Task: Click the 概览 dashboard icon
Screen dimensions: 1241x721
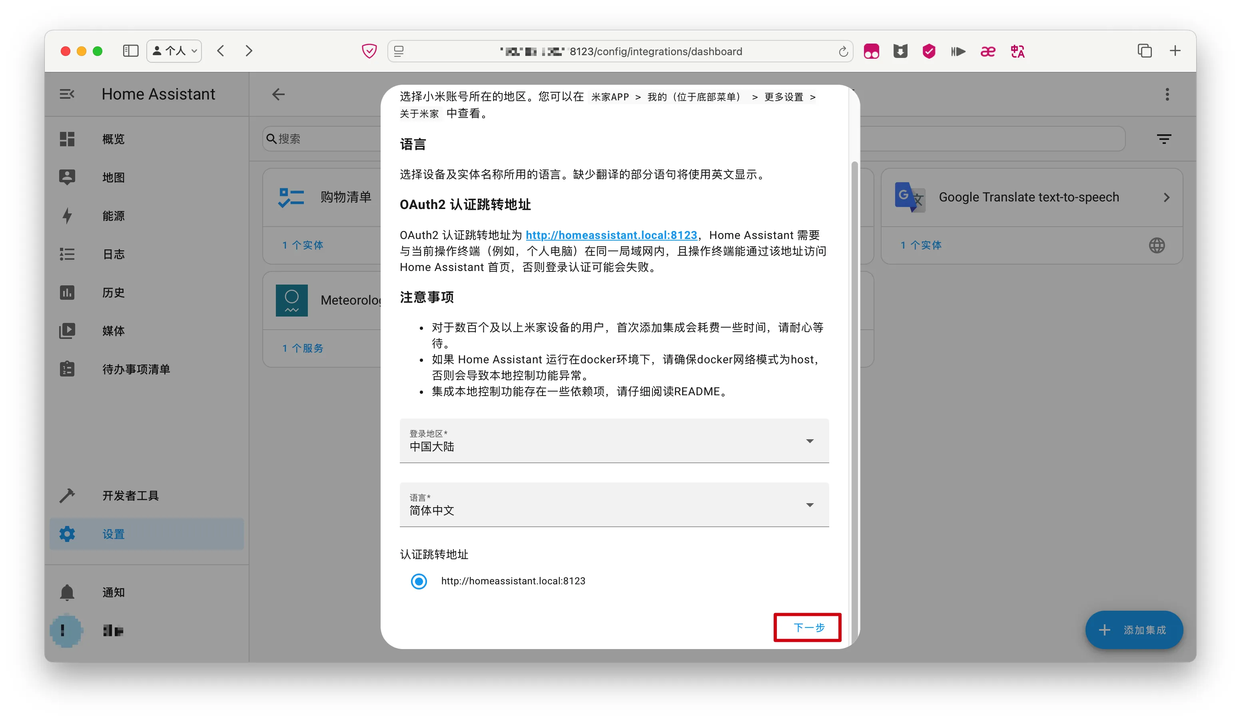Action: tap(67, 139)
